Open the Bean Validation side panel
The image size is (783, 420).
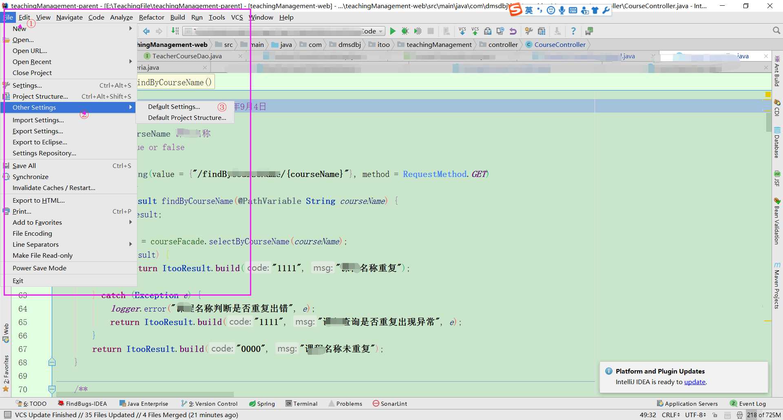777,221
